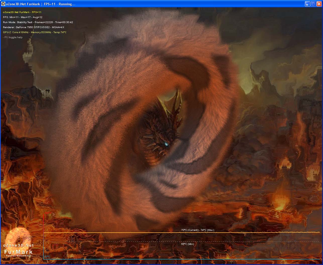Screen dimensions: 323x265
Task: Maximize the FurMark window
Action: pos(313,4)
